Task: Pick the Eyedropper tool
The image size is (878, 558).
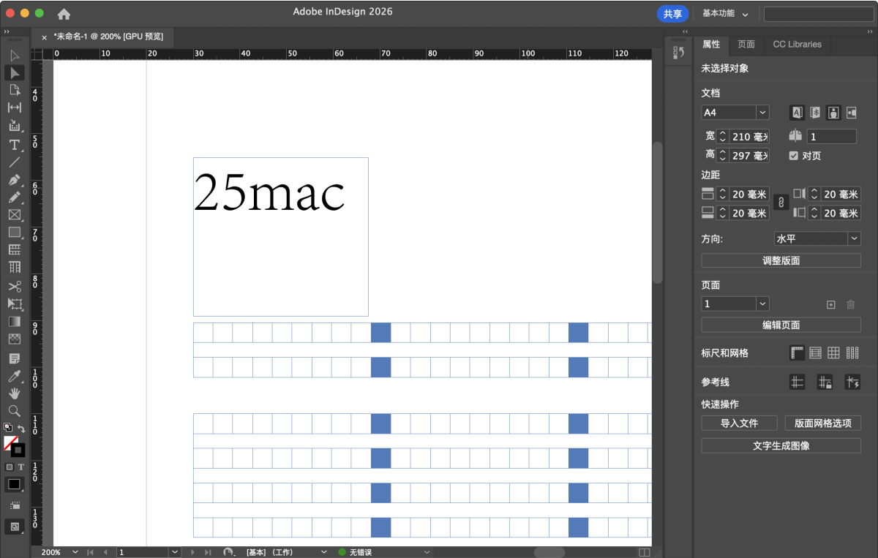Action: (14, 376)
